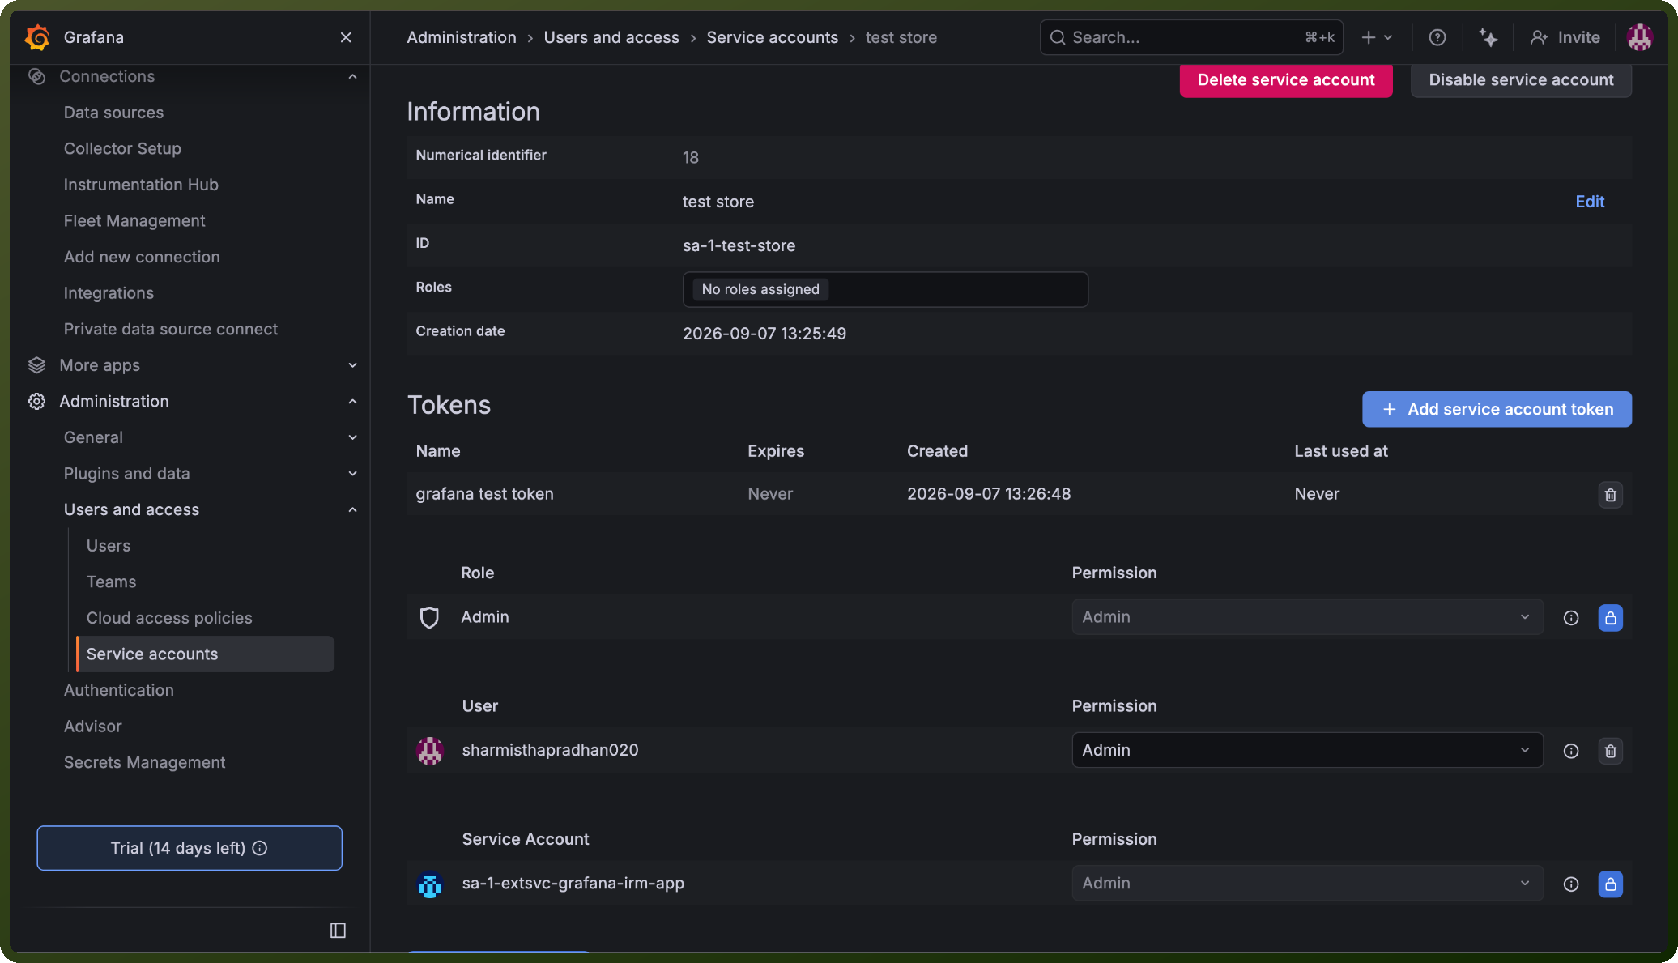1678x963 pixels.
Task: Click info icon for sa-1-extsvc-grafana-irm-app row
Action: click(1571, 884)
